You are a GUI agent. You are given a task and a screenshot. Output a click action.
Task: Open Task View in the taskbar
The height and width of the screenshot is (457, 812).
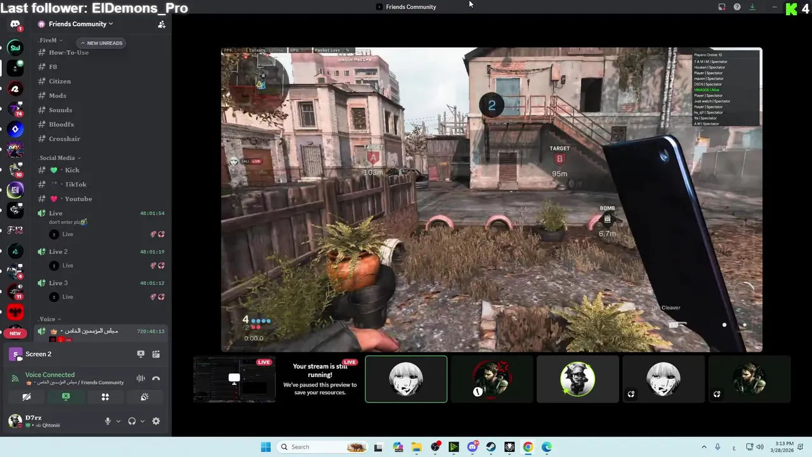pyautogui.click(x=378, y=447)
